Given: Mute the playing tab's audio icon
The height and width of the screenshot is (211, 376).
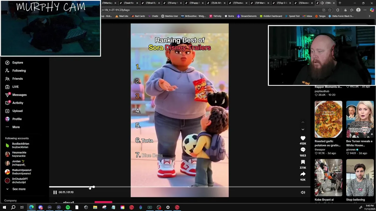Looking at the screenshot, I should 322,3.
